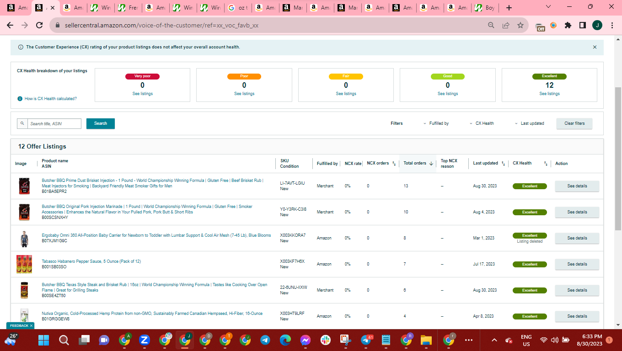Open the Chrome extensions puzzle icon
This screenshot has width=622, height=351.
point(568,26)
